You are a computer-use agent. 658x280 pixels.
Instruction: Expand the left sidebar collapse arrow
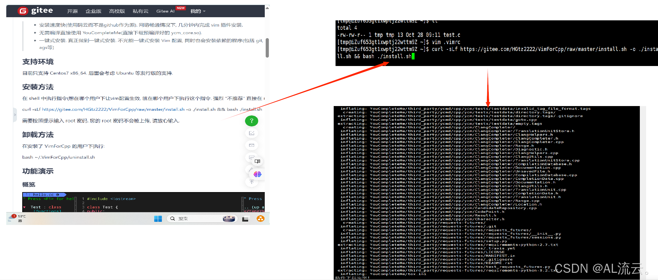(x=15, y=115)
